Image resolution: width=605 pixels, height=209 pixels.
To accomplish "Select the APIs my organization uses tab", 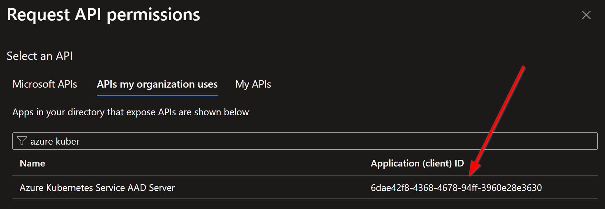I will 157,84.
